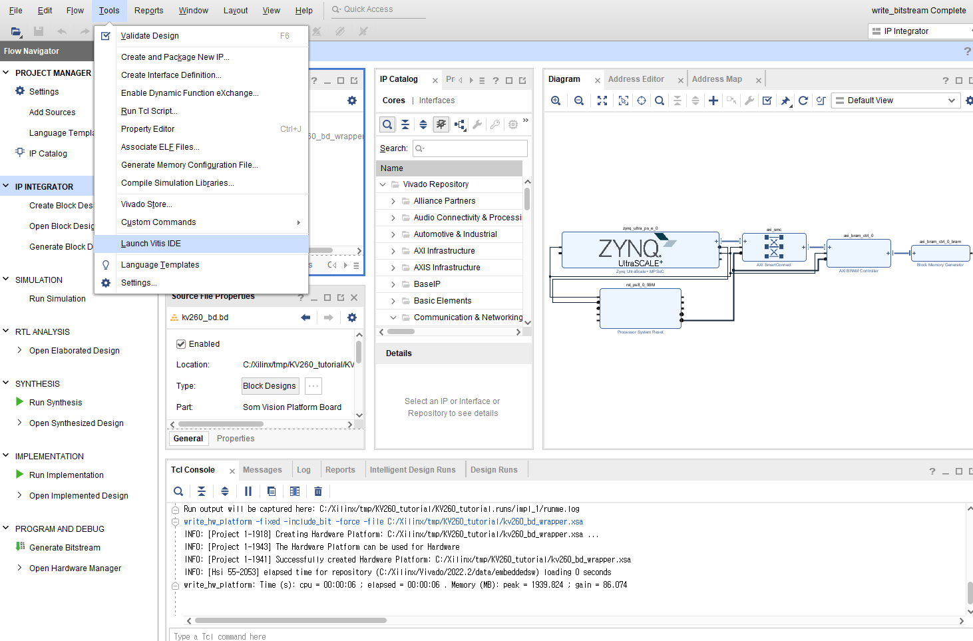The image size is (973, 641).
Task: Collapse the Vivado Repository node
Action: (x=383, y=184)
